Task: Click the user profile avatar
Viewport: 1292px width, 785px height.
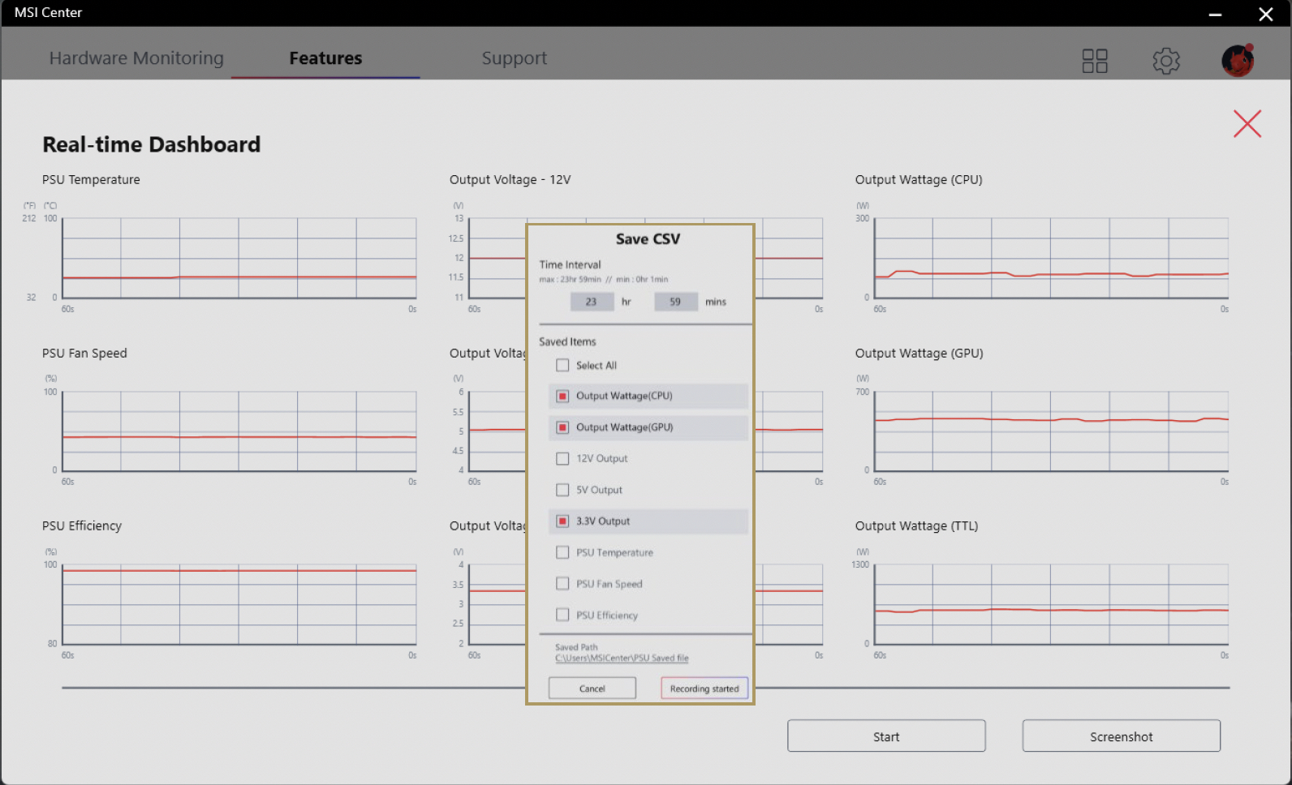Action: [1237, 61]
